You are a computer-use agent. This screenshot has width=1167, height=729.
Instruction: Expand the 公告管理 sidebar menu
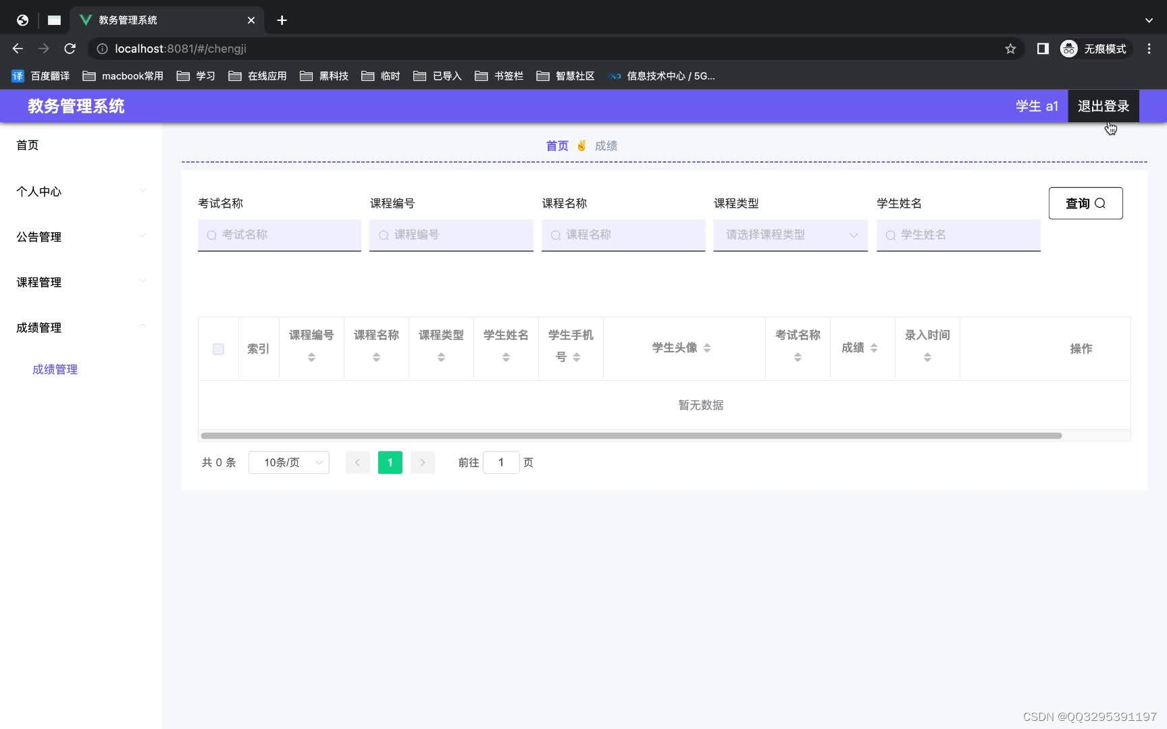pyautogui.click(x=81, y=237)
